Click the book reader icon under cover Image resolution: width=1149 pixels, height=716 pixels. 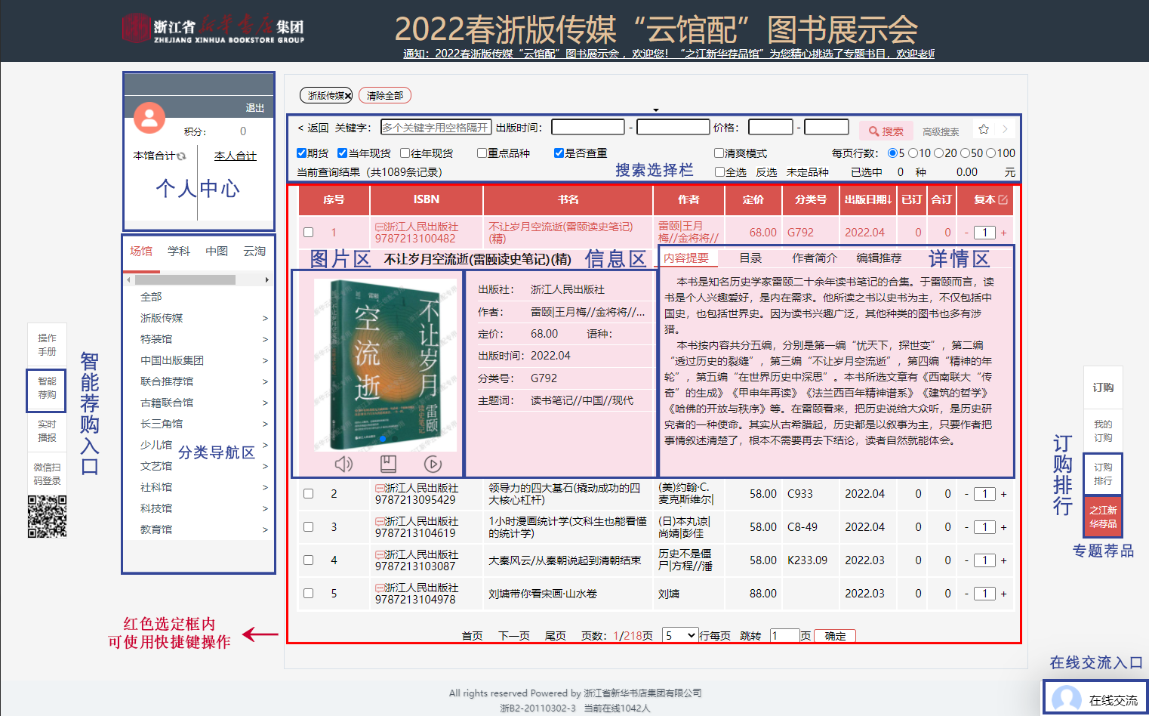click(x=388, y=464)
